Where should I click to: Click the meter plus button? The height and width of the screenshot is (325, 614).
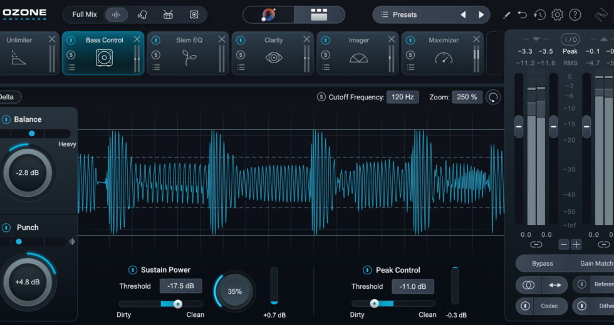(x=576, y=244)
